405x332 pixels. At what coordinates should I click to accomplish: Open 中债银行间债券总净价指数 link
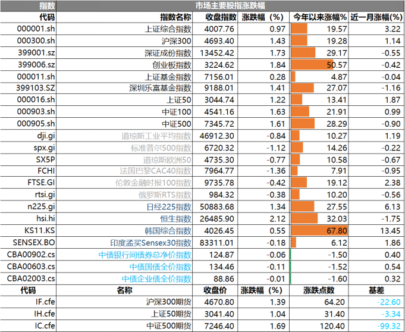(x=145, y=255)
